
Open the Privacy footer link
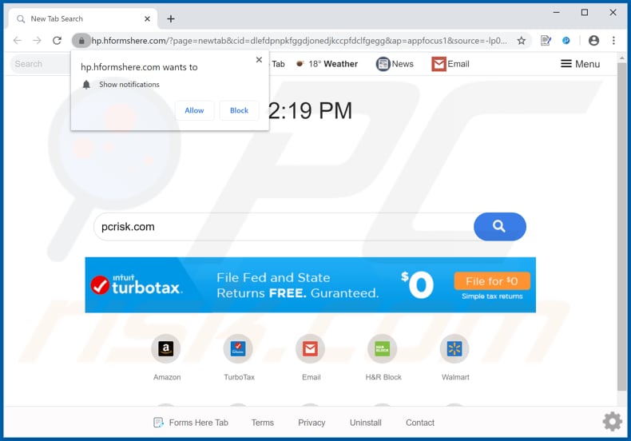click(x=312, y=423)
